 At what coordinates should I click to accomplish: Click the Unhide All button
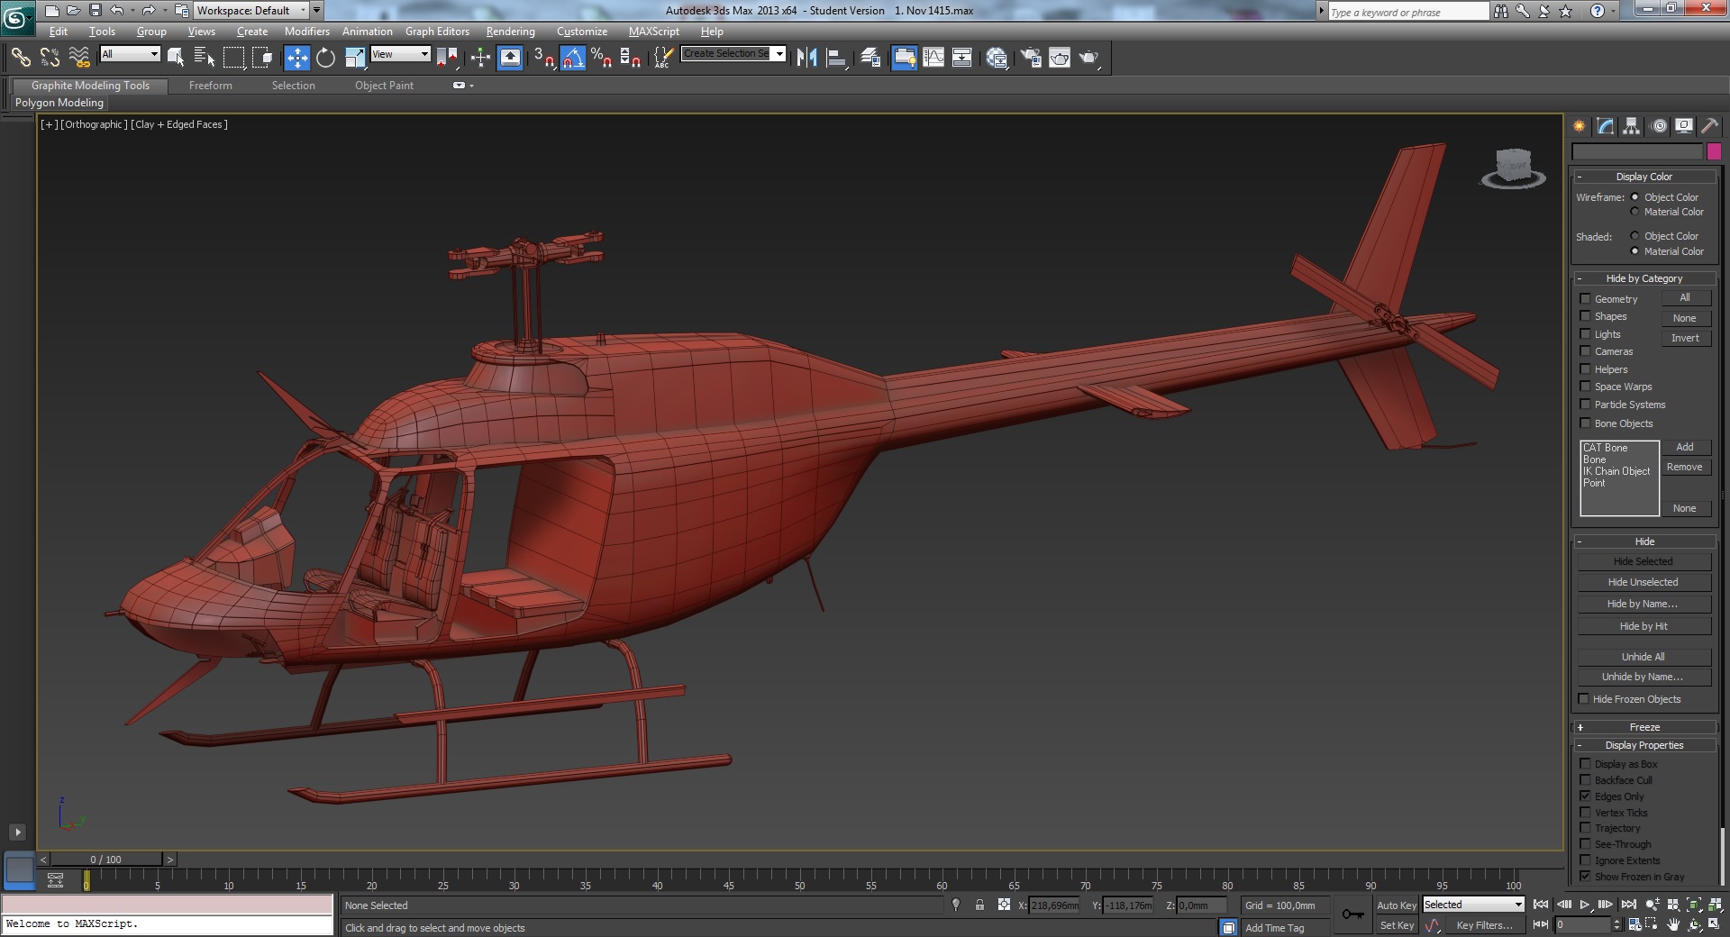[1643, 657]
